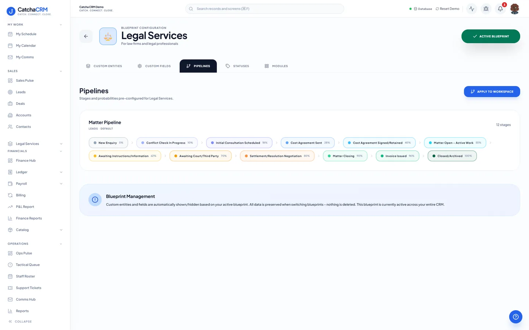This screenshot has height=330, width=529.
Task: Expand the Ledger submenu
Action: click(x=61, y=172)
